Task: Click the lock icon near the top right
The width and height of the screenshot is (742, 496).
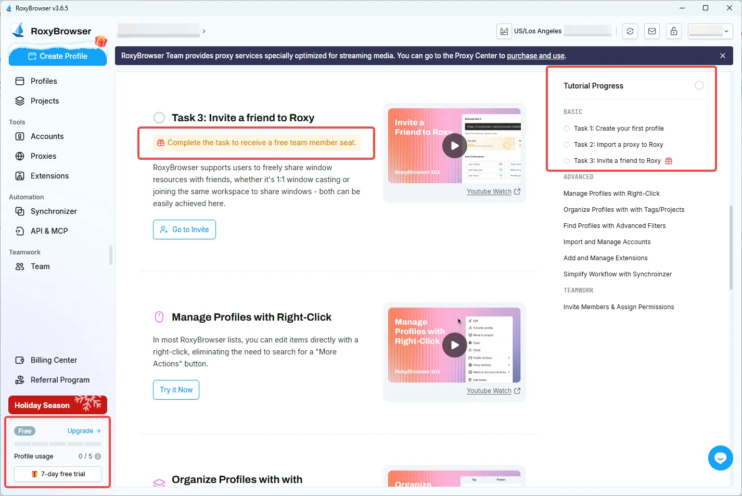Action: pyautogui.click(x=674, y=31)
